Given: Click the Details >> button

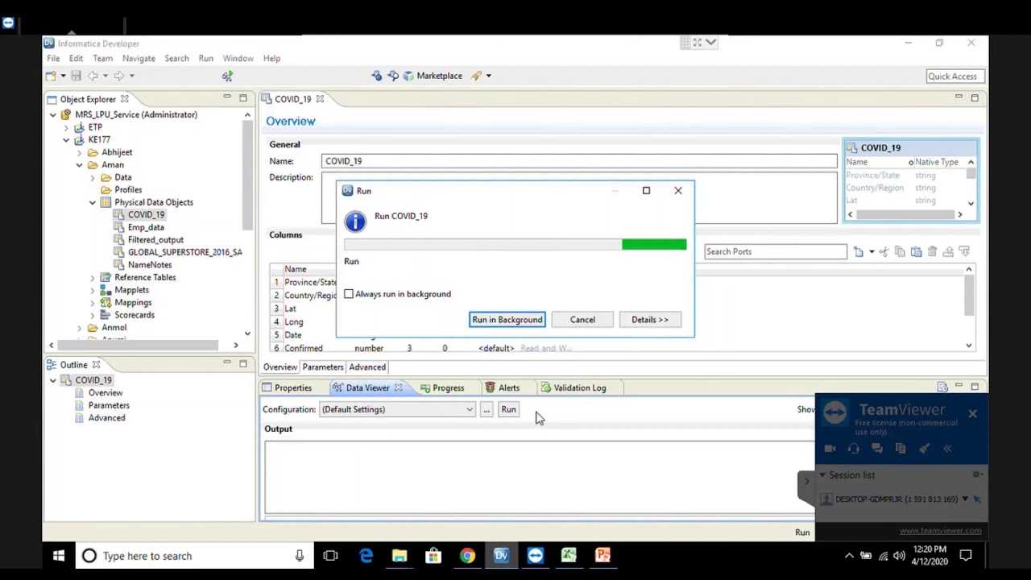Looking at the screenshot, I should [650, 320].
